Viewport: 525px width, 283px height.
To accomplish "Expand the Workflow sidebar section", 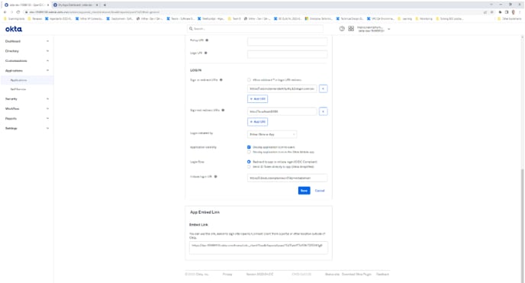I will 27,108.
